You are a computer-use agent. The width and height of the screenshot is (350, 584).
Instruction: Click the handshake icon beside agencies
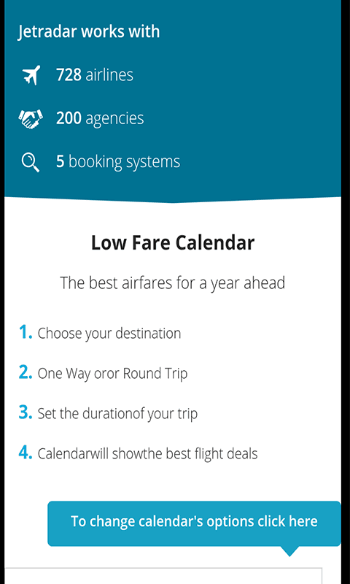pos(31,119)
